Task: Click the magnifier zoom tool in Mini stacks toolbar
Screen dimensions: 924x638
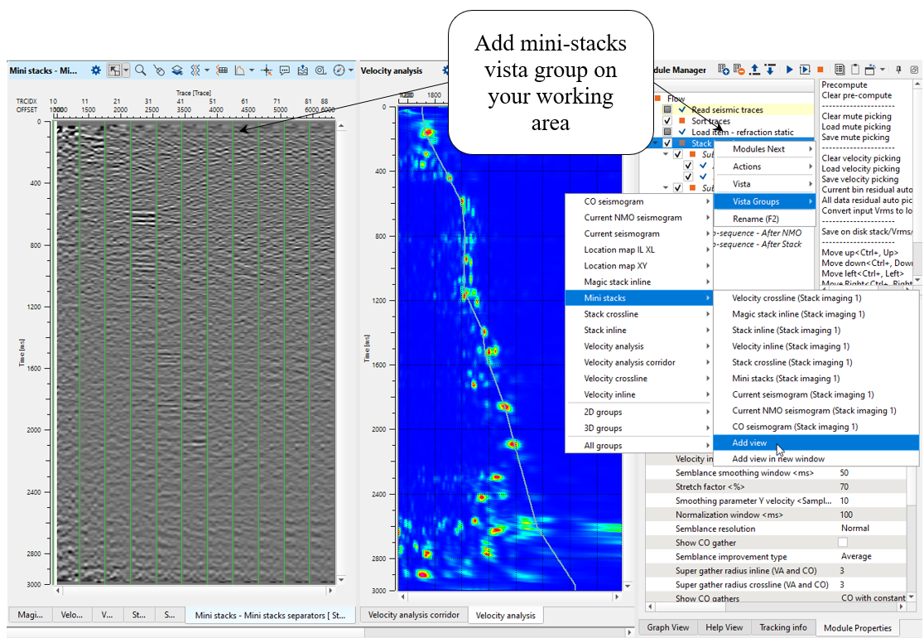Action: 141,70
